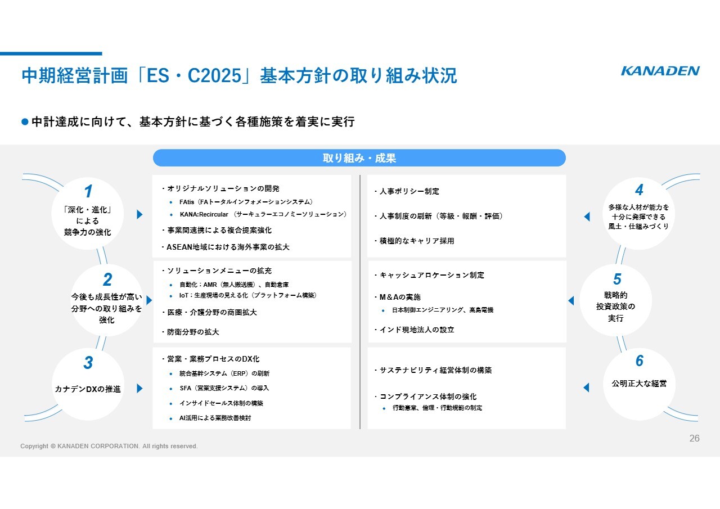Click the blue arrow beside カナデンDXの推進
Screen dimensions: 720x509
tap(139, 388)
